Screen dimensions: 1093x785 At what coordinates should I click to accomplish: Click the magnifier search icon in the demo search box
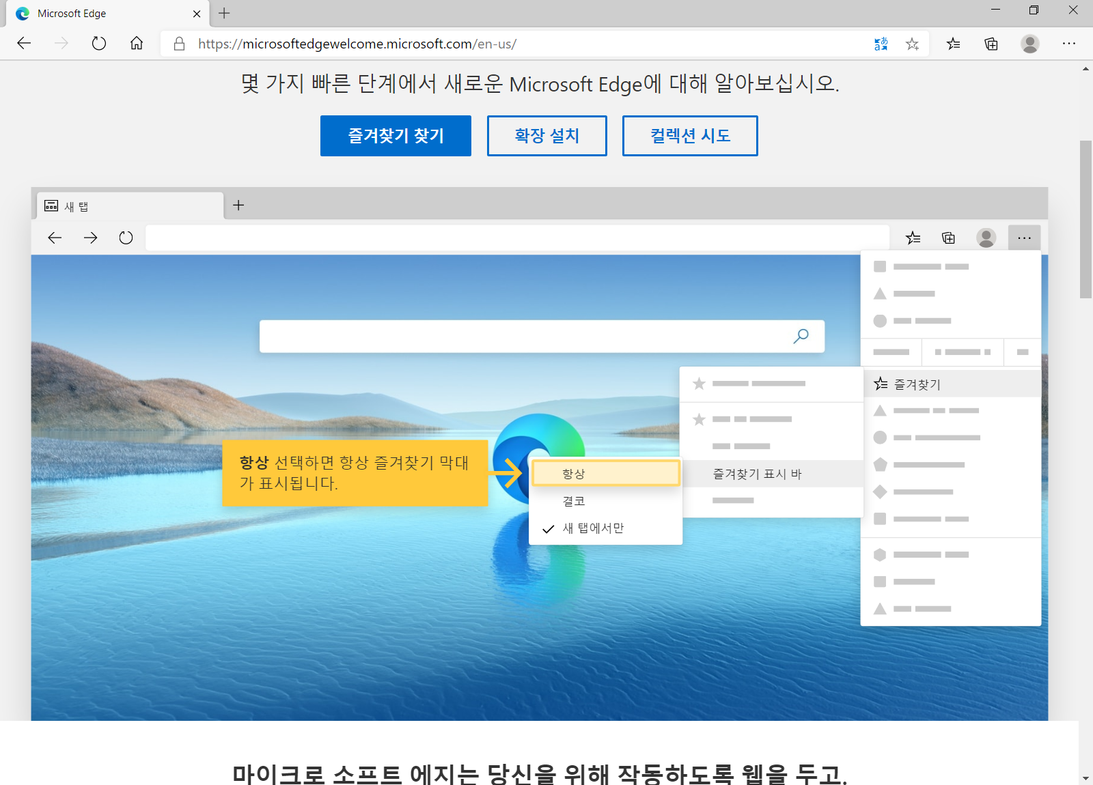point(801,336)
